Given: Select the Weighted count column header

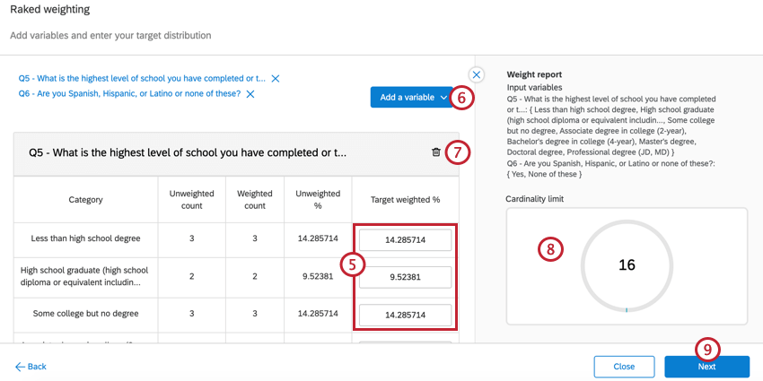Looking at the screenshot, I should [255, 199].
